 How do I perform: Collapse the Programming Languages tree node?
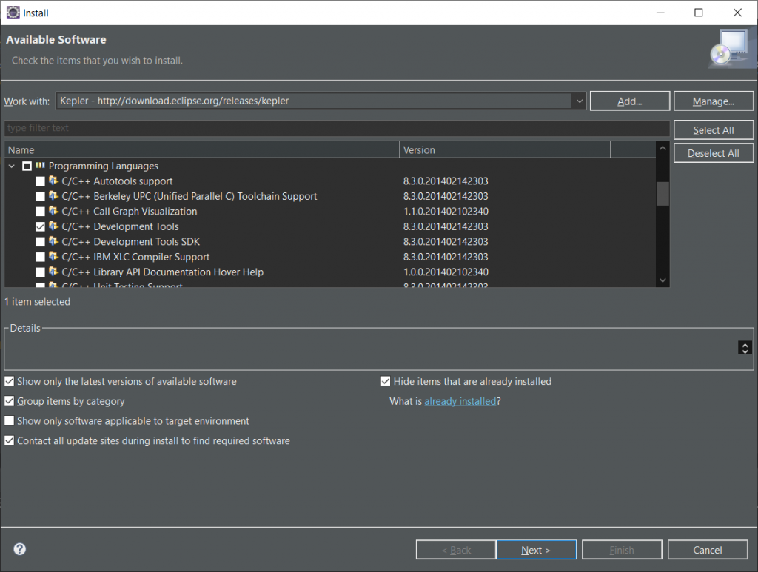(12, 166)
